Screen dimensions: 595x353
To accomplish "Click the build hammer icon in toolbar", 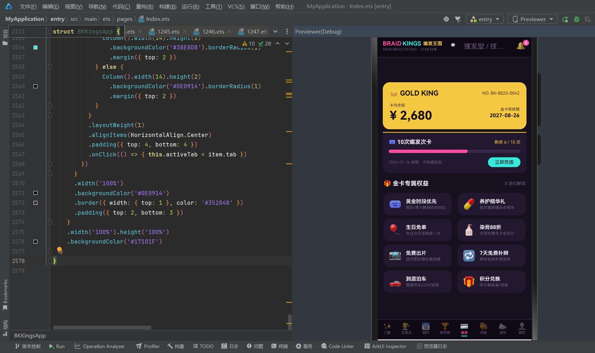I will 458,19.
